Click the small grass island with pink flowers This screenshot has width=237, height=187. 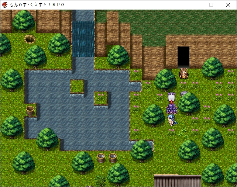[x=101, y=98]
